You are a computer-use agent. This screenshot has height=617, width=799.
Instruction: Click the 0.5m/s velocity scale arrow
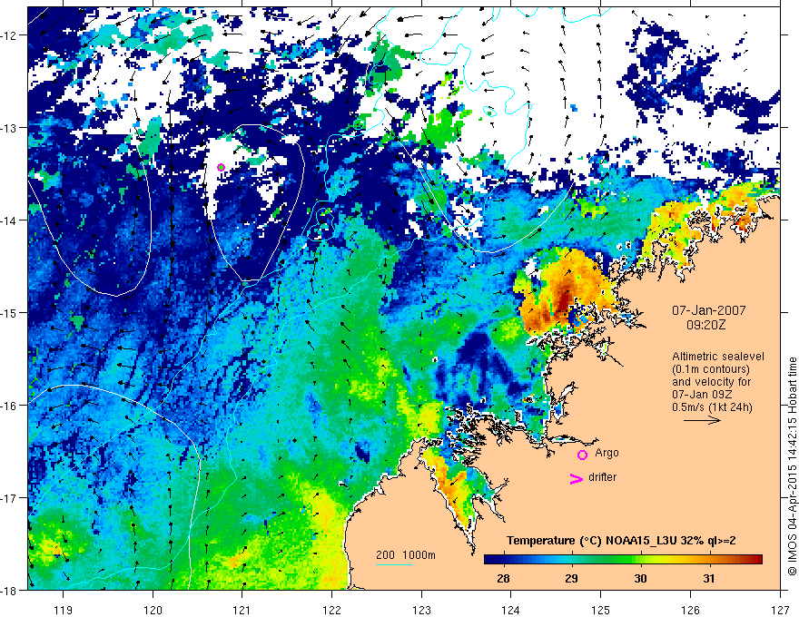(x=702, y=420)
